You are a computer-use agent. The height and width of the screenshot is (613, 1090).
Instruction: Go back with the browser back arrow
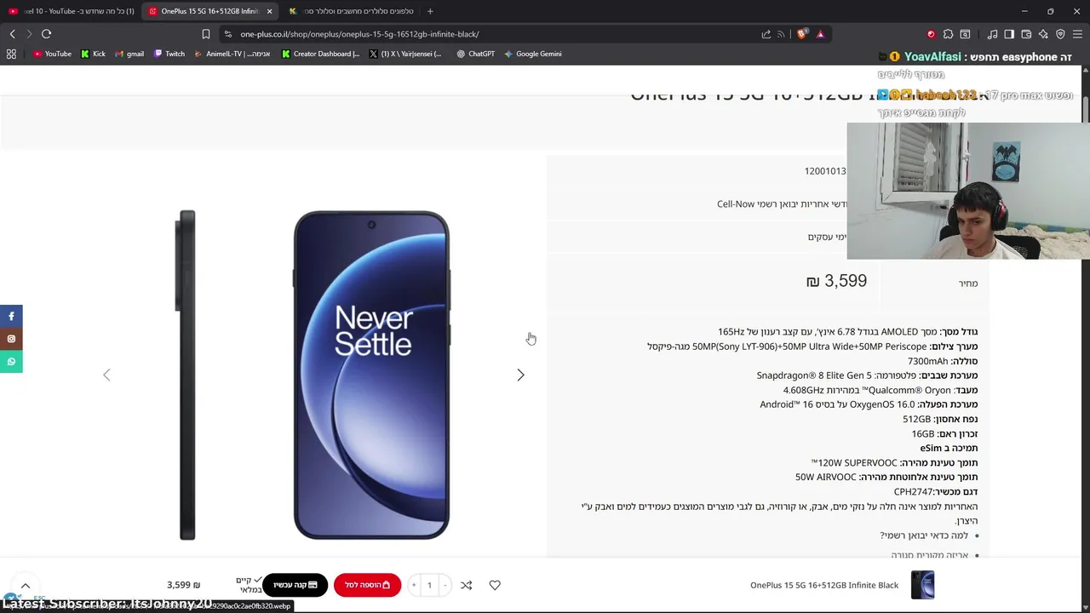(x=12, y=34)
